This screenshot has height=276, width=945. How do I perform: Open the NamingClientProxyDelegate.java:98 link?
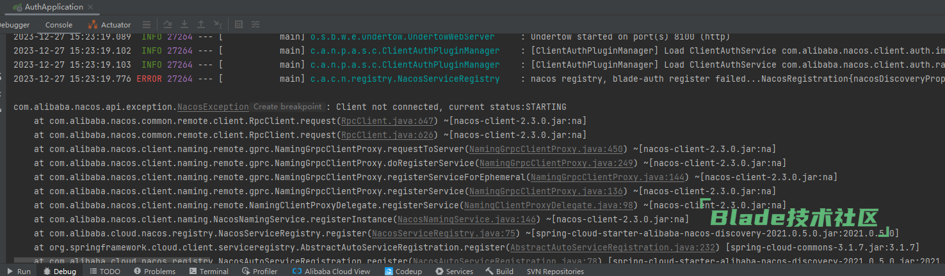[x=548, y=205]
